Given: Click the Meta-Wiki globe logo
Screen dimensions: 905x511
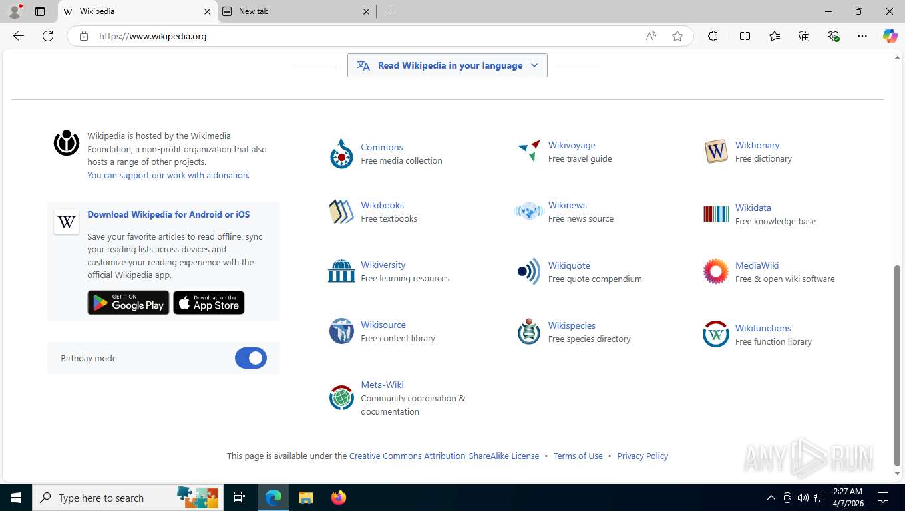Looking at the screenshot, I should point(341,397).
